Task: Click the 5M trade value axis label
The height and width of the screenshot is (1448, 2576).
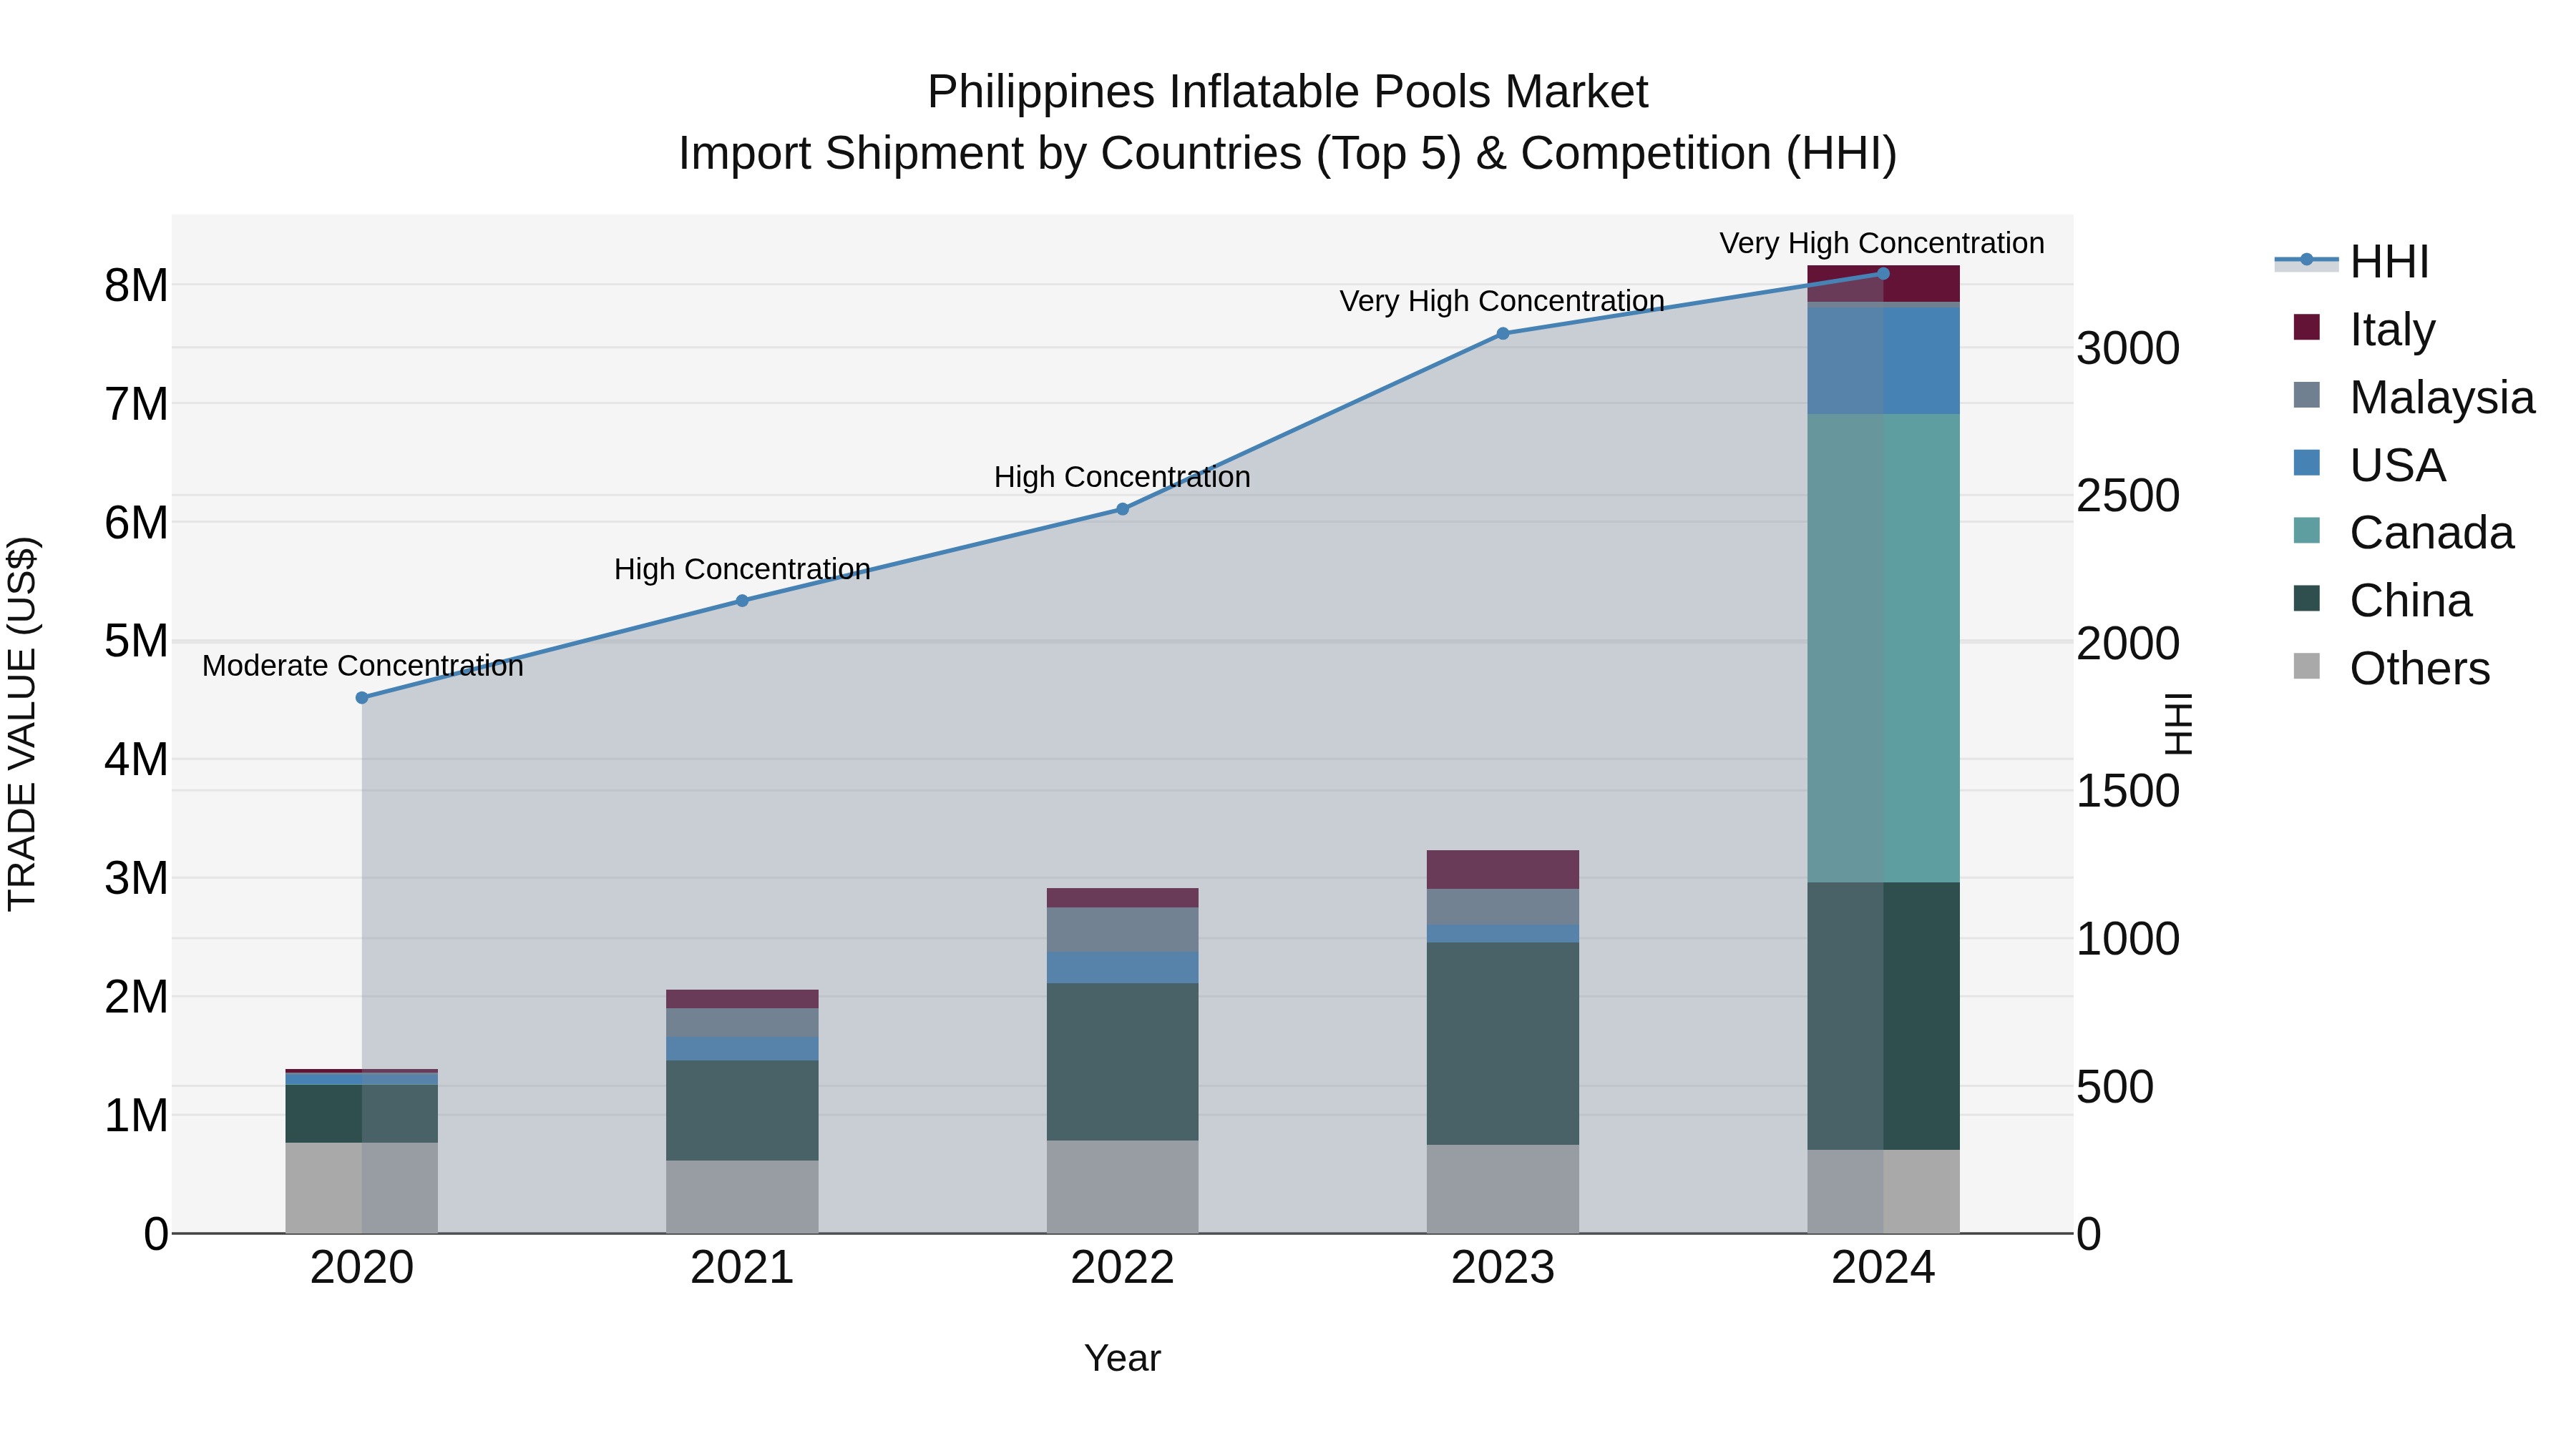Action: point(136,641)
